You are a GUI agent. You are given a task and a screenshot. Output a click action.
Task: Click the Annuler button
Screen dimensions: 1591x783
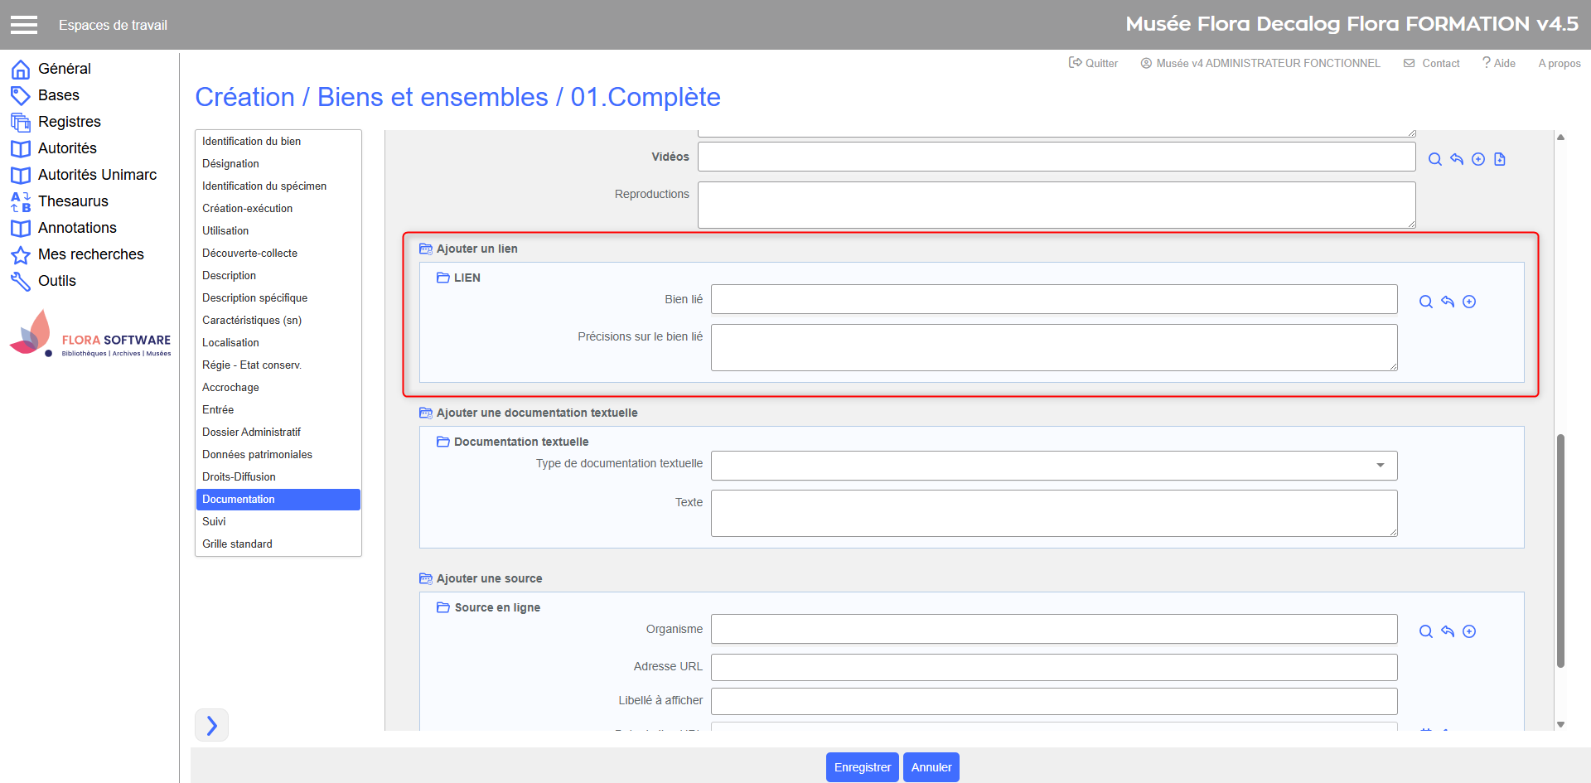tap(931, 767)
